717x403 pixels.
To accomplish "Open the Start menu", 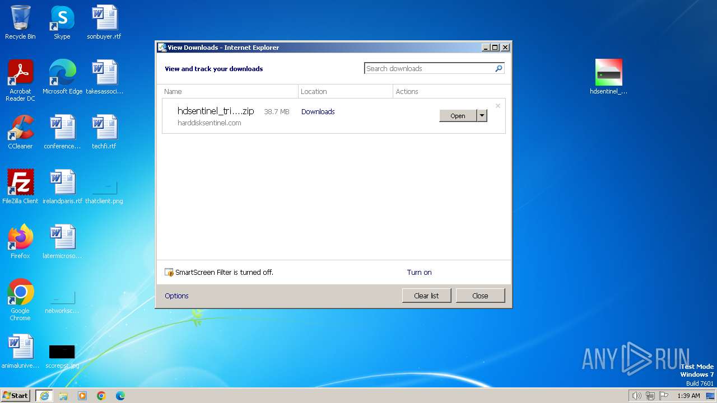I will coord(16,395).
